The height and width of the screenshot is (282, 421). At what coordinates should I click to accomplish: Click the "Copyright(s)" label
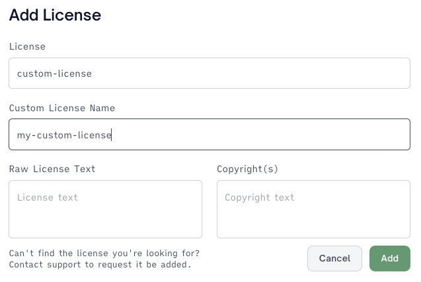248,169
